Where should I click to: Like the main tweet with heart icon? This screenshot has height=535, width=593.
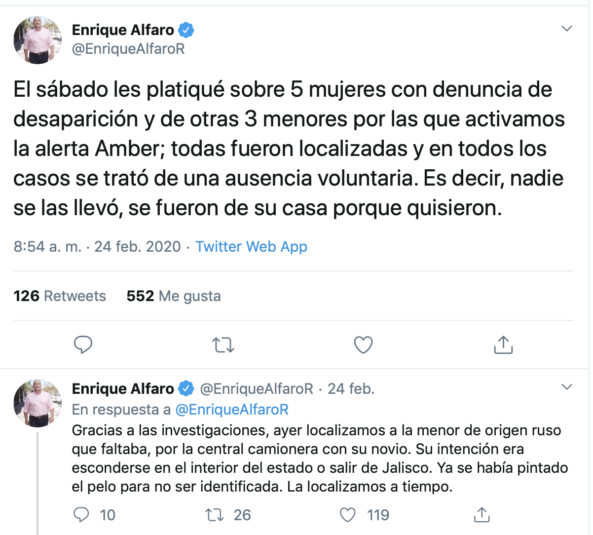[363, 344]
